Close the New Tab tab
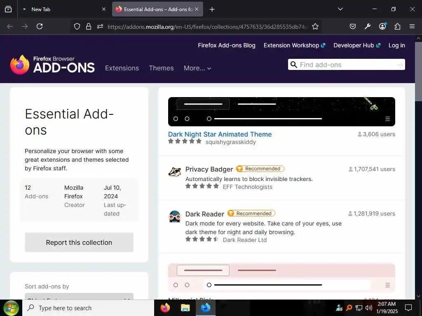 (104, 9)
